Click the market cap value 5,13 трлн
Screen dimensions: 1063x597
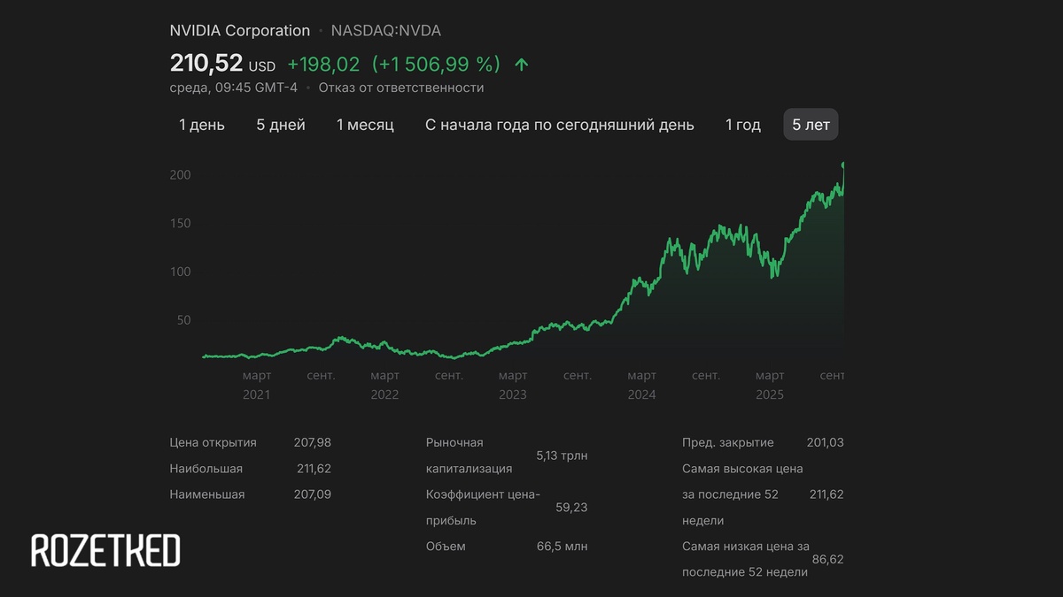coord(562,456)
